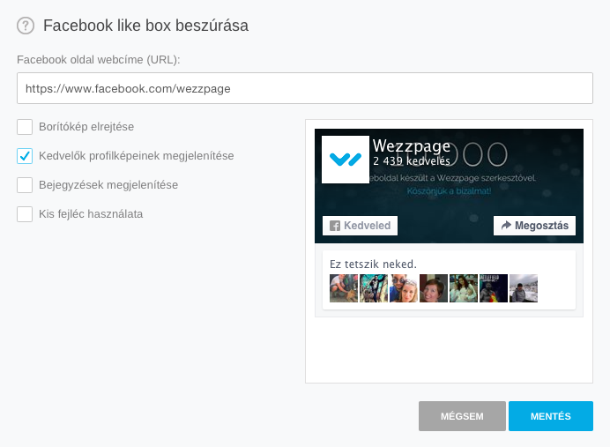Click the Kedveled button in preview

360,226
